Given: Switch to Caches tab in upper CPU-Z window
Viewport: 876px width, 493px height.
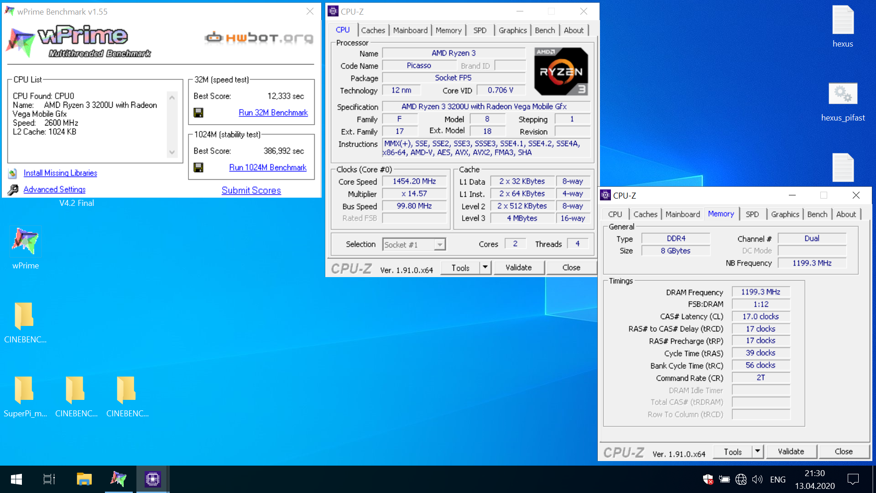Looking at the screenshot, I should coord(373,30).
